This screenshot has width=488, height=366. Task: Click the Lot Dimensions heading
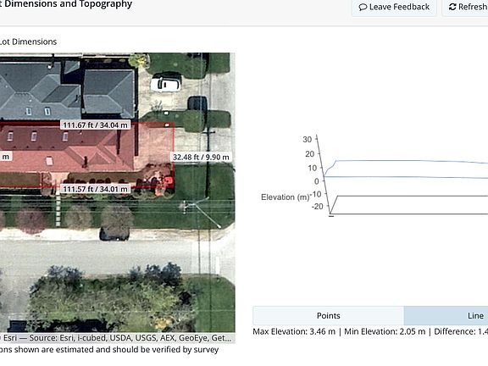(x=28, y=42)
